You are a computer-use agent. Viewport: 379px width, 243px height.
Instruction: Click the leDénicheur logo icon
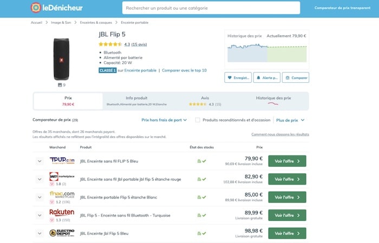click(x=35, y=8)
